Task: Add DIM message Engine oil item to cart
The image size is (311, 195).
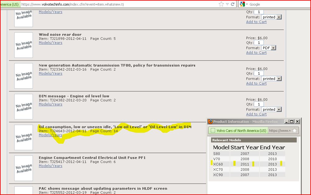Action: pos(256,114)
